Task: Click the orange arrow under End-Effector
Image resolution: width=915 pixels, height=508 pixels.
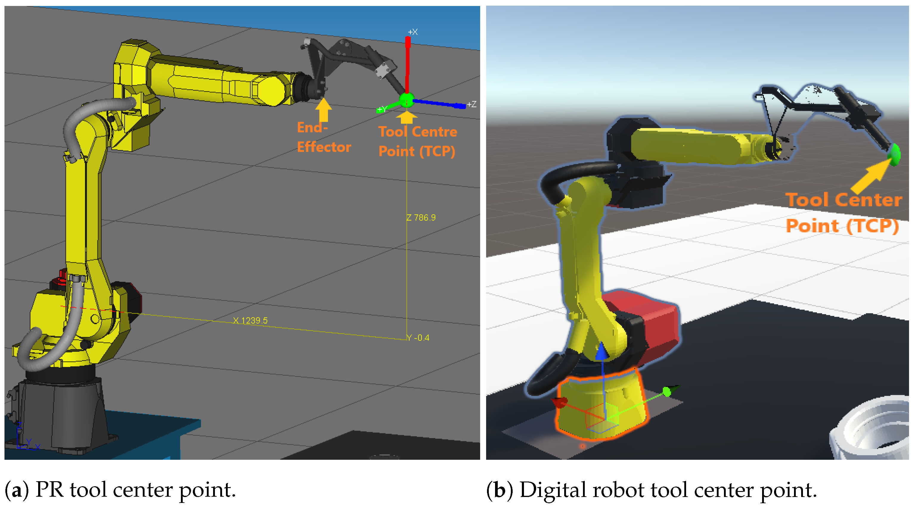Action: [x=323, y=110]
